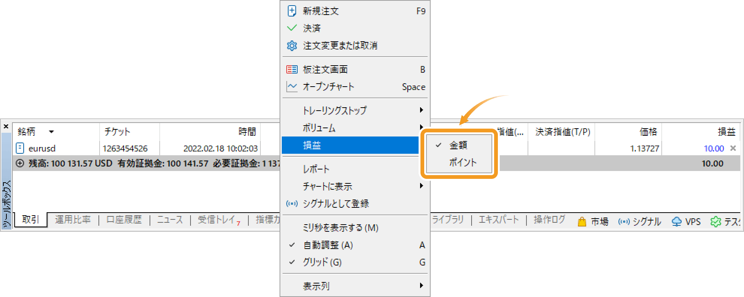Click the signal icon beside シグナル tab
This screenshot has height=297, width=744.
point(624,222)
